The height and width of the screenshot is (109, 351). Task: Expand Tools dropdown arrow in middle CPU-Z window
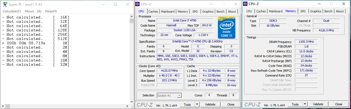(x=197, y=104)
